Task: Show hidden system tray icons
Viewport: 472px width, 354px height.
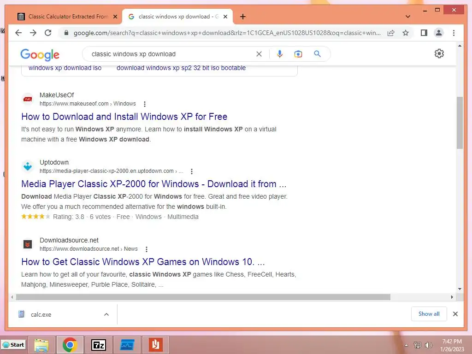Action: coord(406,345)
